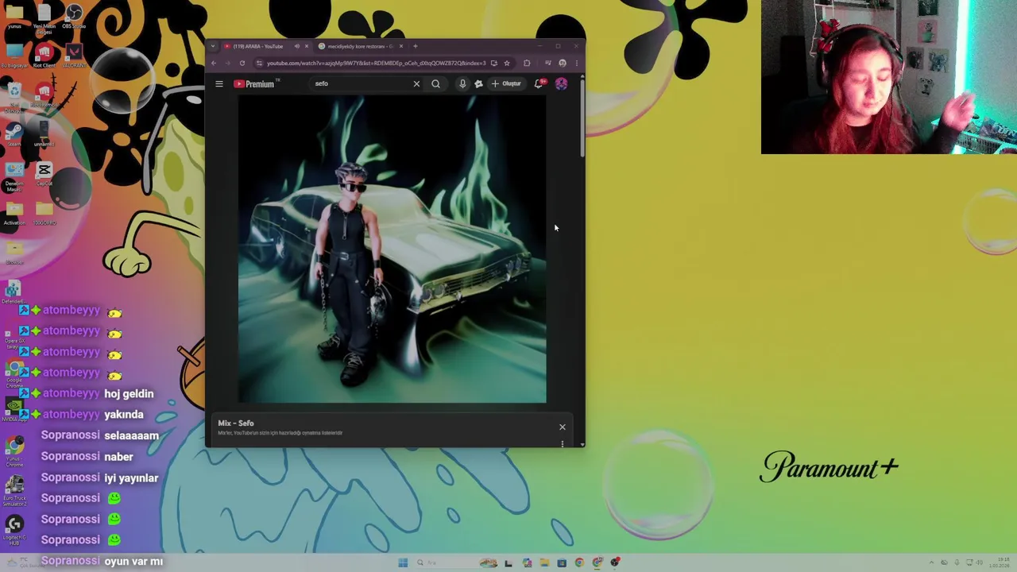
Task: Close the mecidiyeköy kore restoranı tab
Action: (401, 46)
